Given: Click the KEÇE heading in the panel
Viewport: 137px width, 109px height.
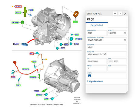Looking at the screenshot, I should 90,19.
